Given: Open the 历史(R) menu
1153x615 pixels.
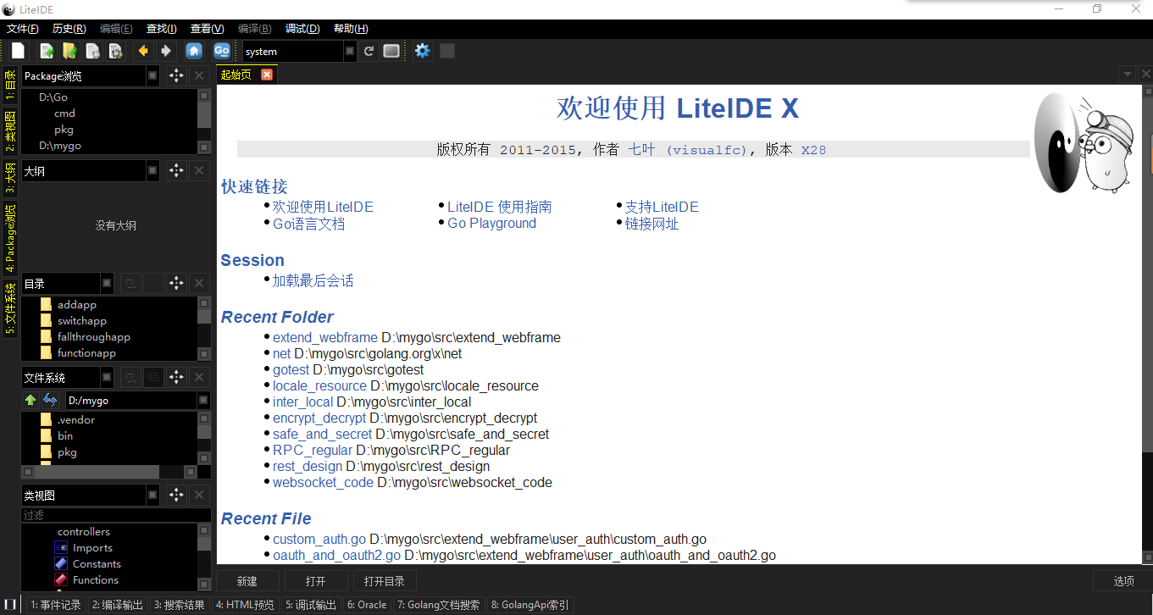Looking at the screenshot, I should (x=69, y=29).
